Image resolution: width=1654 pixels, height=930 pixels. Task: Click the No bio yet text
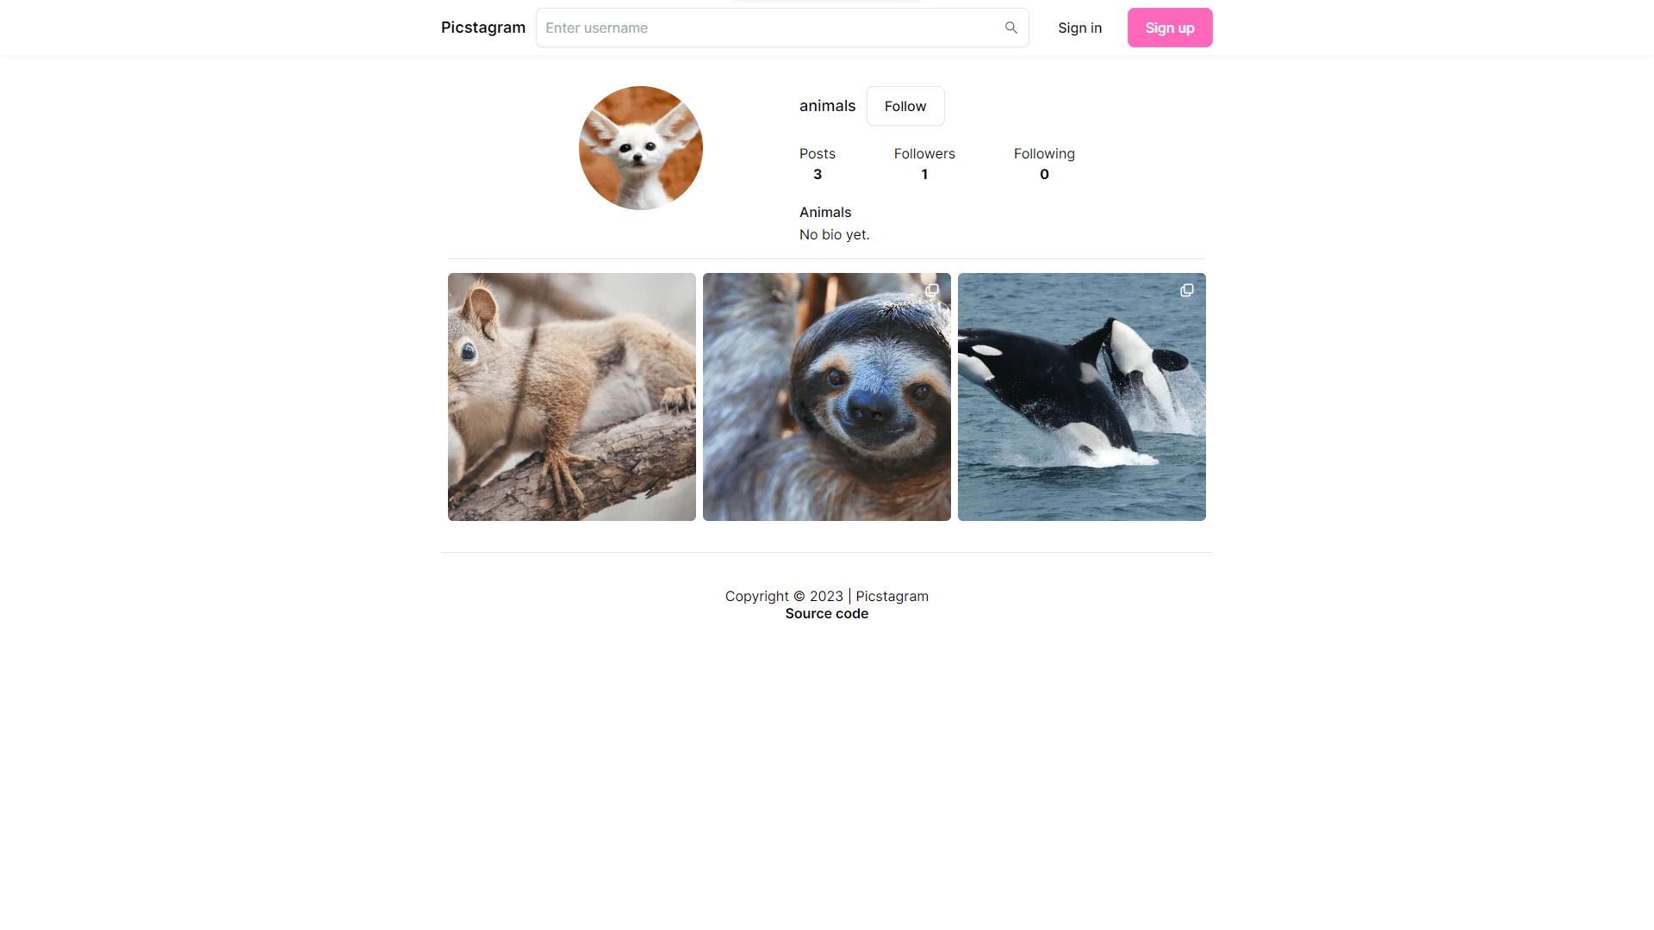coord(835,234)
